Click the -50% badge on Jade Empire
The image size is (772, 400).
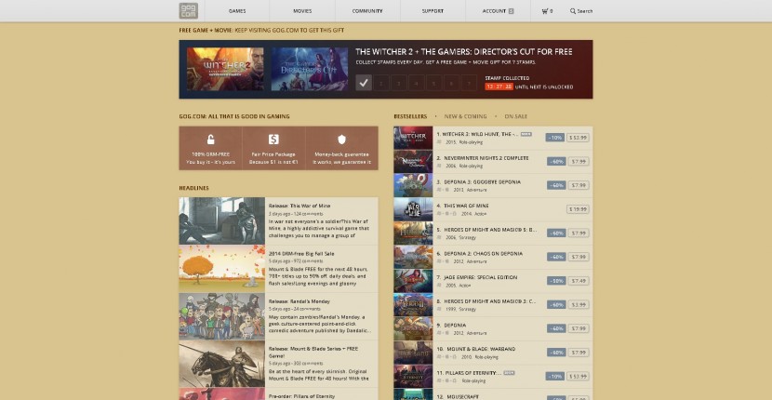[x=556, y=281]
